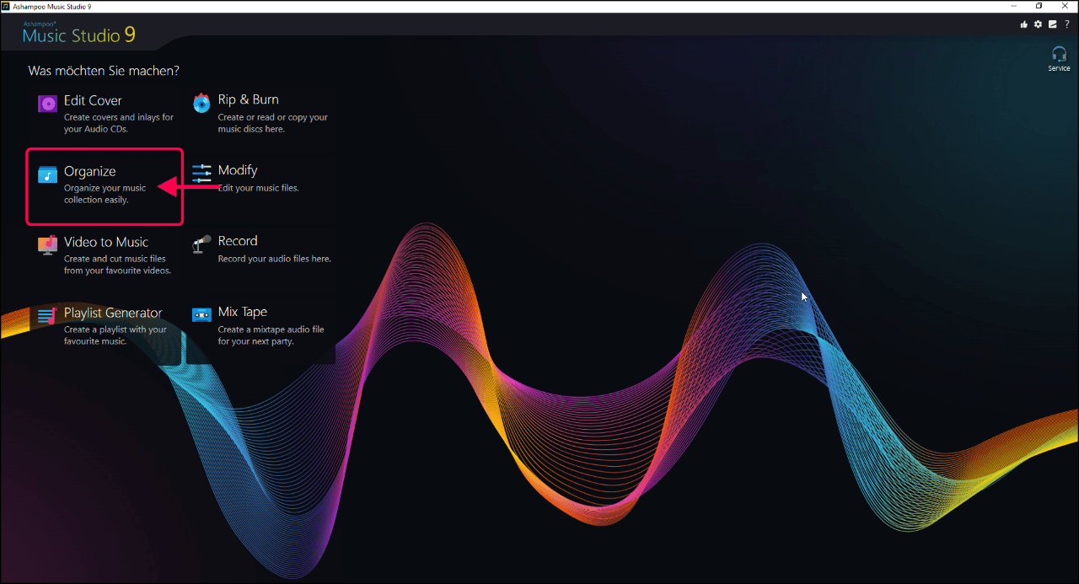This screenshot has height=584, width=1079.
Task: Click the Modify sliders icon
Action: pyautogui.click(x=201, y=174)
